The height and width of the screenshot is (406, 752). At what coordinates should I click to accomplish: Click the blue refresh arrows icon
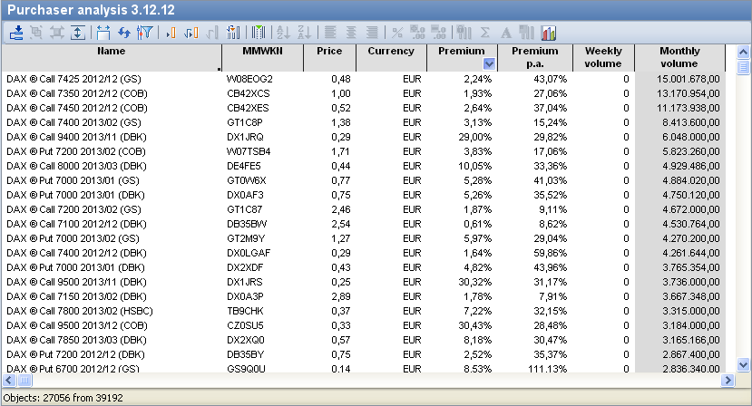point(124,33)
